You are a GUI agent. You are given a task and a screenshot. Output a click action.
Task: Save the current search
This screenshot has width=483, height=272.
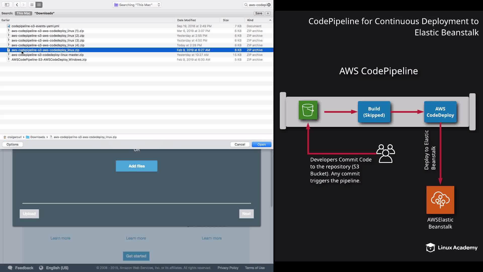[259, 13]
